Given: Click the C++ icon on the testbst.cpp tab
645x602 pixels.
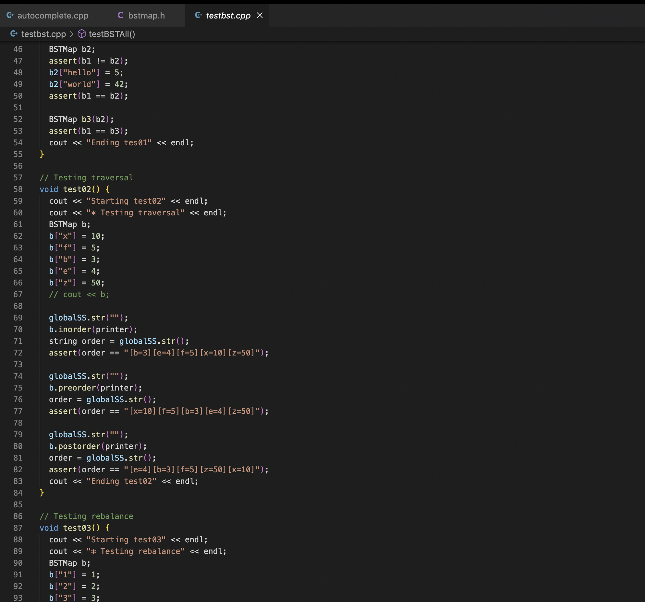Looking at the screenshot, I should (x=198, y=15).
